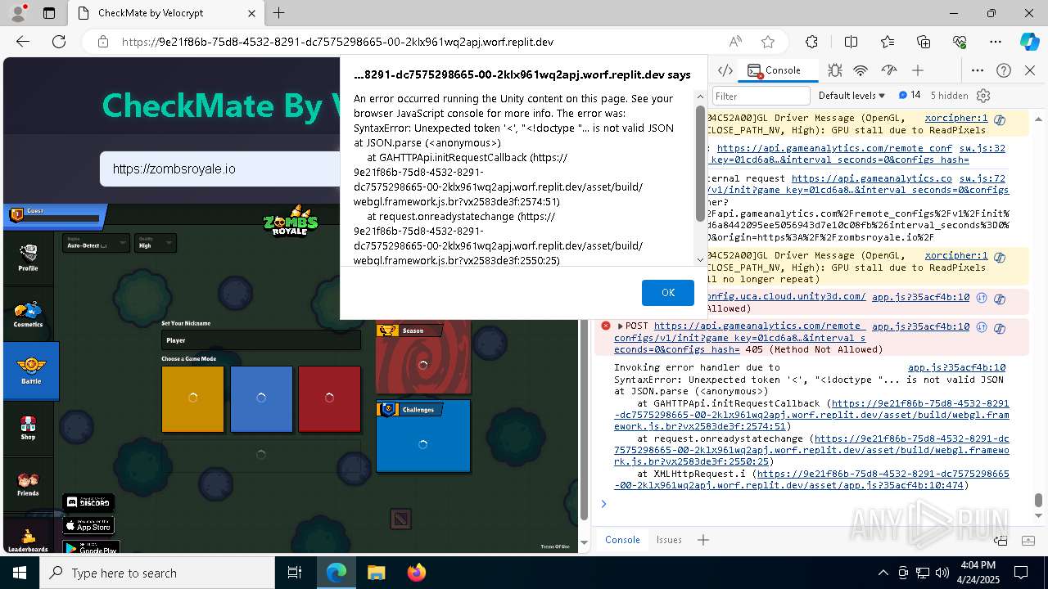1048x589 pixels.
Task: Open the first xorcipher:1 source link
Action: [956, 118]
